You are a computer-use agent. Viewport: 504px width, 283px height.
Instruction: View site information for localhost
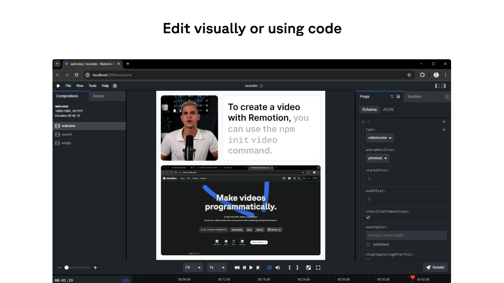88,75
